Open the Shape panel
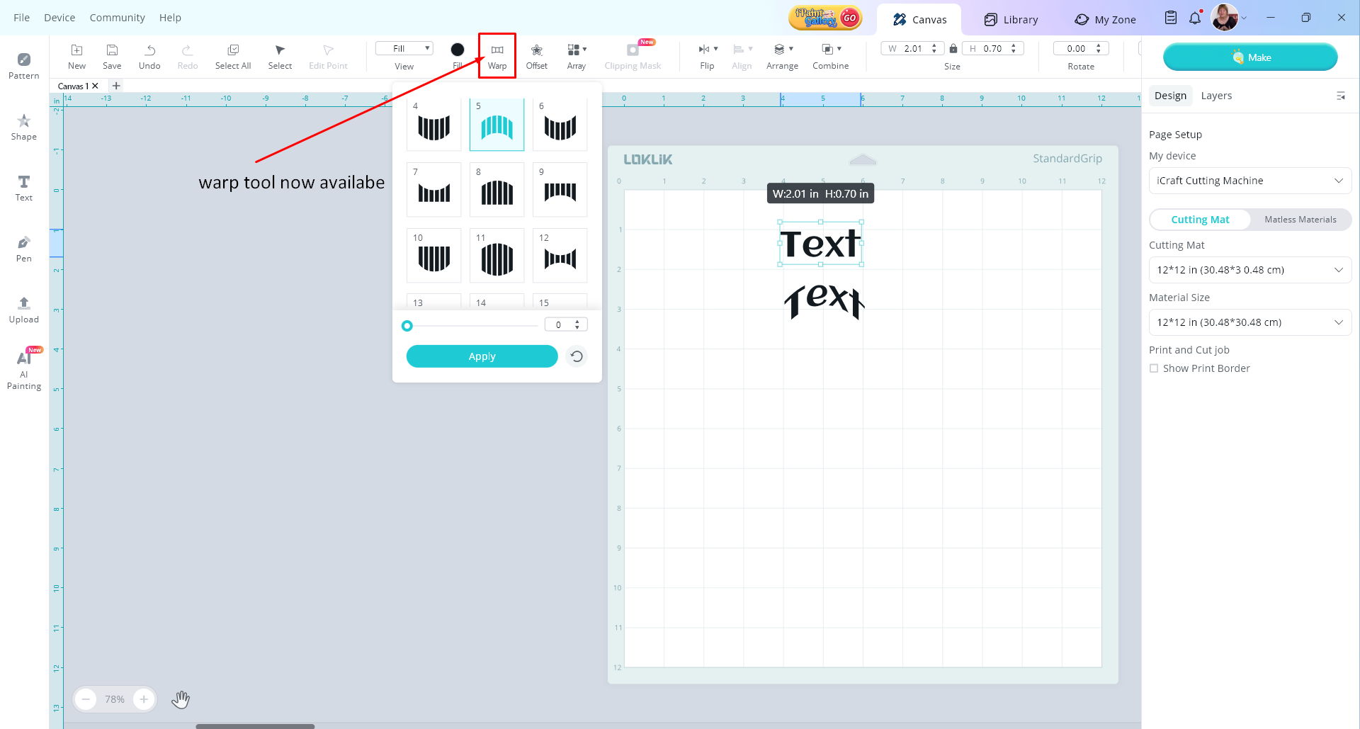This screenshot has width=1360, height=729. pos(23,127)
